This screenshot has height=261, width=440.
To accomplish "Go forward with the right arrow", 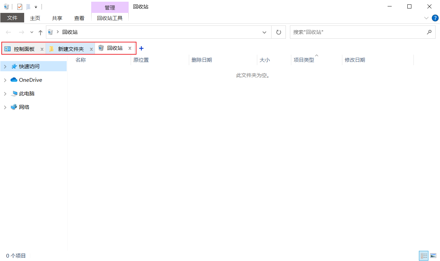I will click(21, 32).
